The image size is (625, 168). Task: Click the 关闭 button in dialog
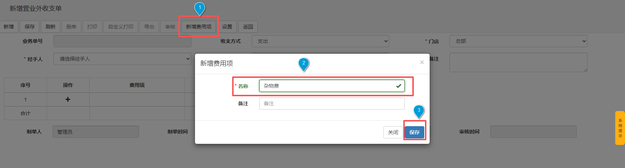[393, 132]
